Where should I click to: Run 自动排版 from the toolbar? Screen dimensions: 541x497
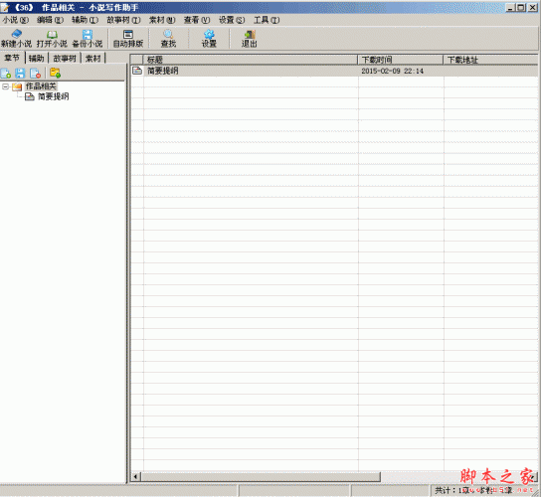tap(128, 38)
